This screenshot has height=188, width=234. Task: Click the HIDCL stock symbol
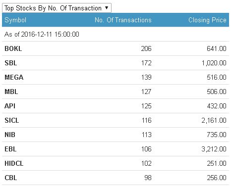[x=14, y=163]
